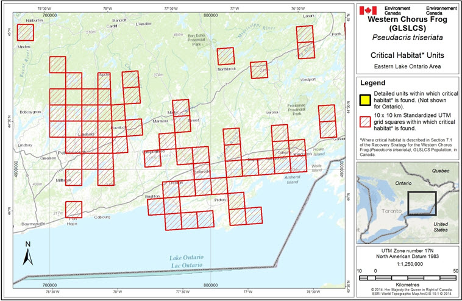Viewport: 462px width, 301px height.
Task: Click the black extent rectangle in inset map
Action: click(422, 206)
